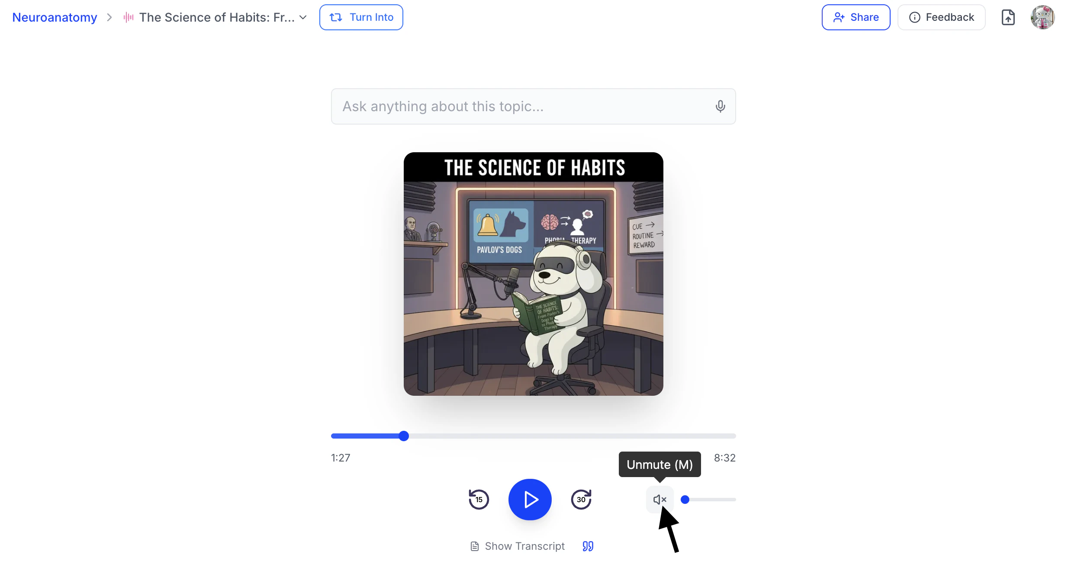Open the user profile avatar

coord(1042,17)
